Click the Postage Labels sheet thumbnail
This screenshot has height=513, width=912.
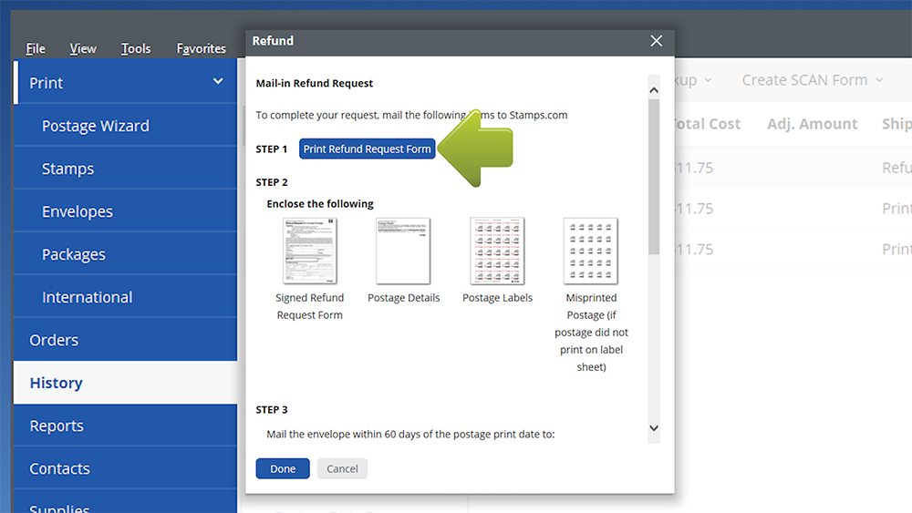tap(497, 251)
